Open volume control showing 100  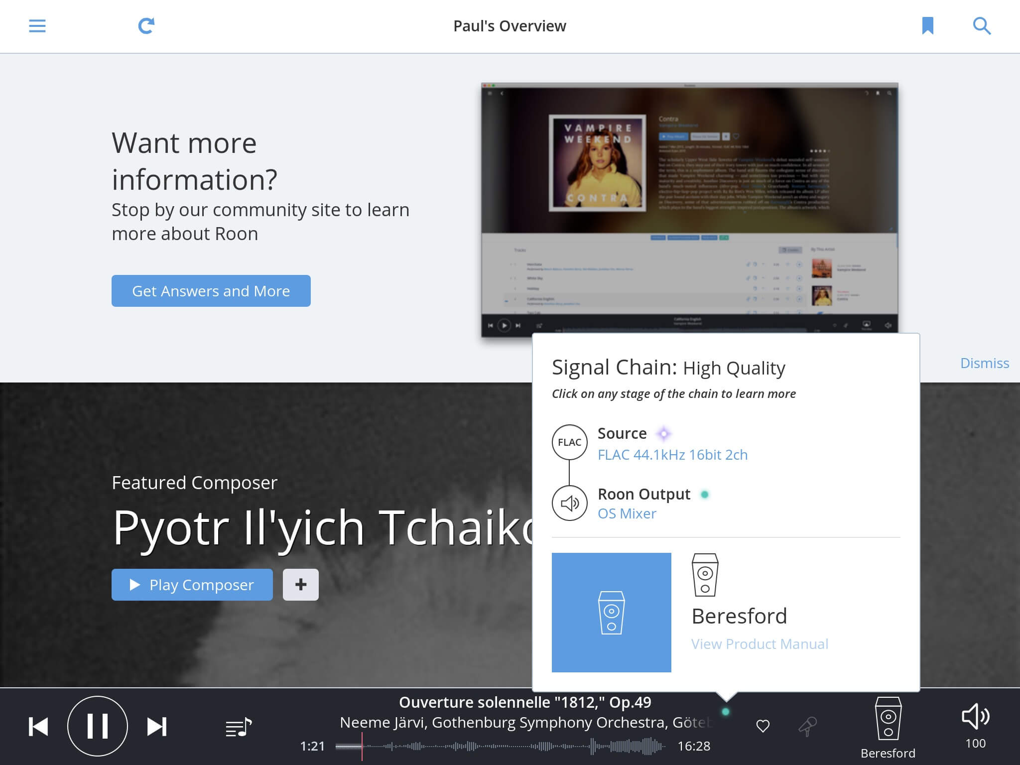pos(975,726)
